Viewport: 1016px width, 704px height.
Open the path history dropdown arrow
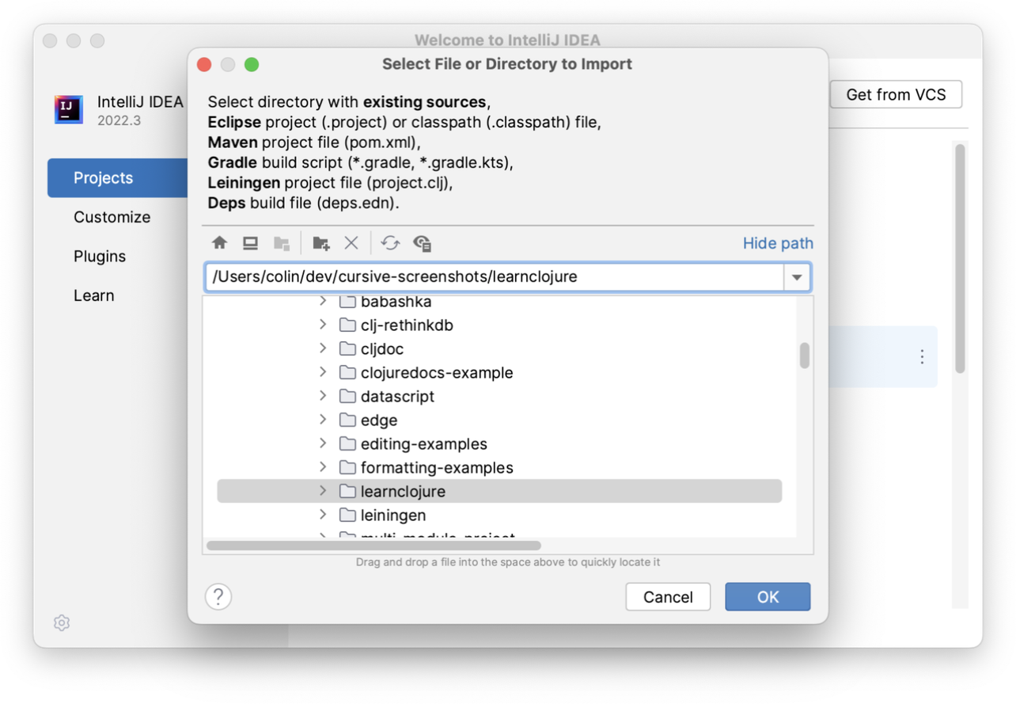(797, 277)
